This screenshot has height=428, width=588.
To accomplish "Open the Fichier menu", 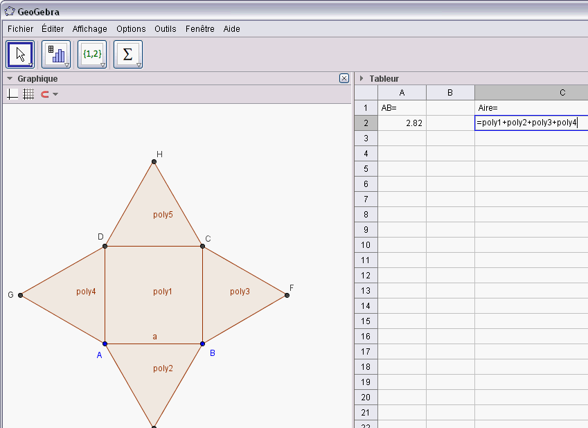I will click(20, 29).
